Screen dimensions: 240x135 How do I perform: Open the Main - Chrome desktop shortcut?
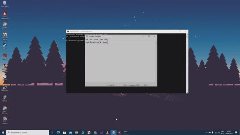click(x=4, y=109)
